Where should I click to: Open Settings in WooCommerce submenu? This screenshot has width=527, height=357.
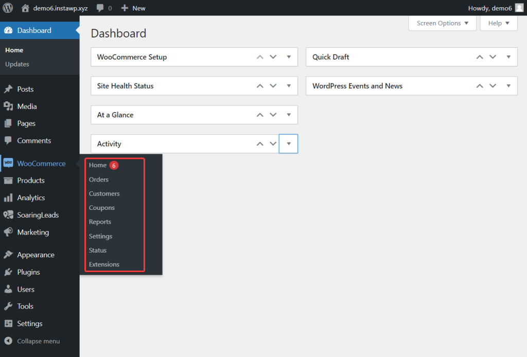click(x=100, y=236)
